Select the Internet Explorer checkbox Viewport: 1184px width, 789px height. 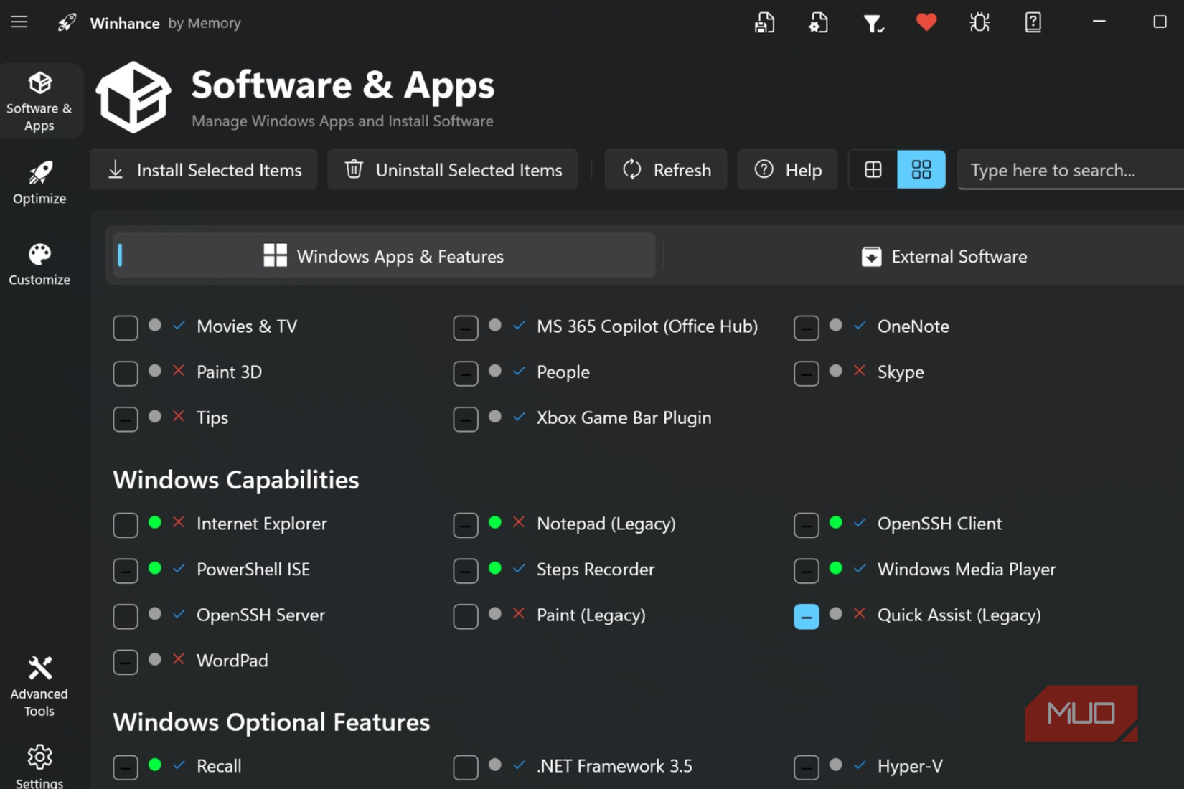(125, 525)
